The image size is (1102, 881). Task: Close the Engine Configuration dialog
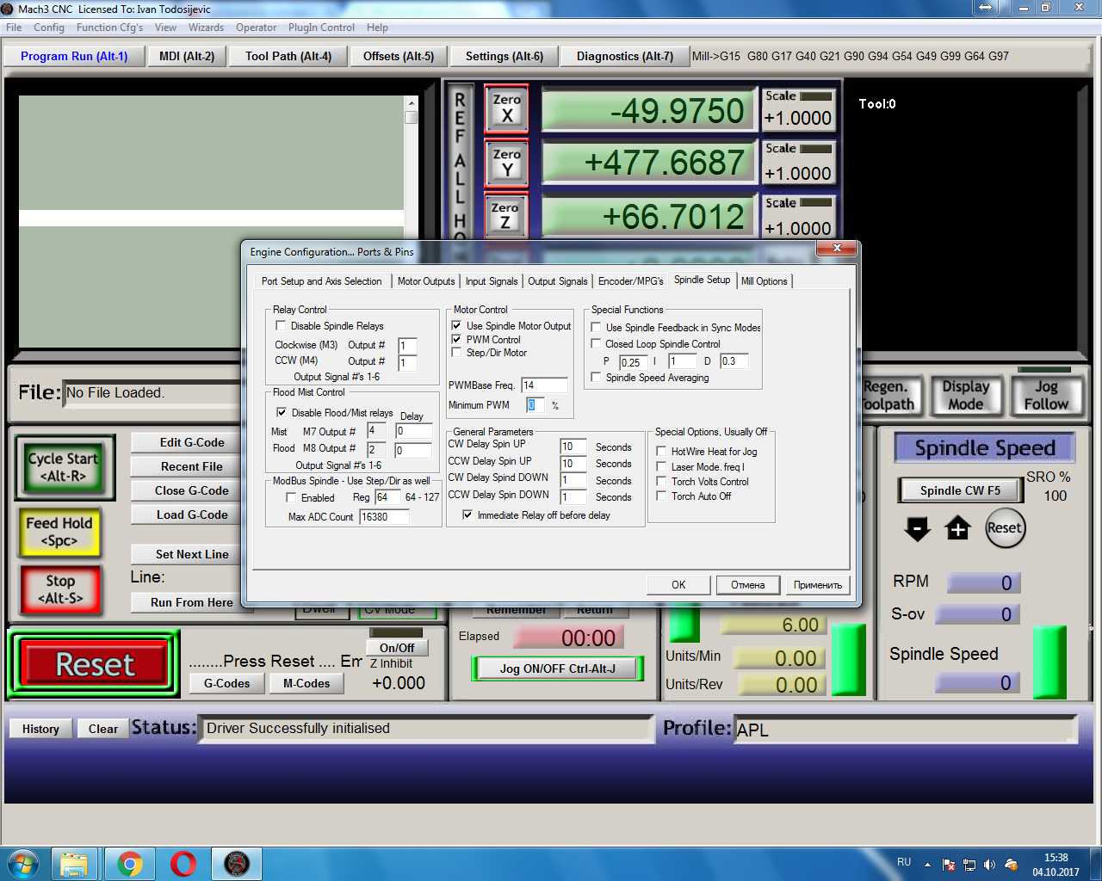(x=837, y=249)
